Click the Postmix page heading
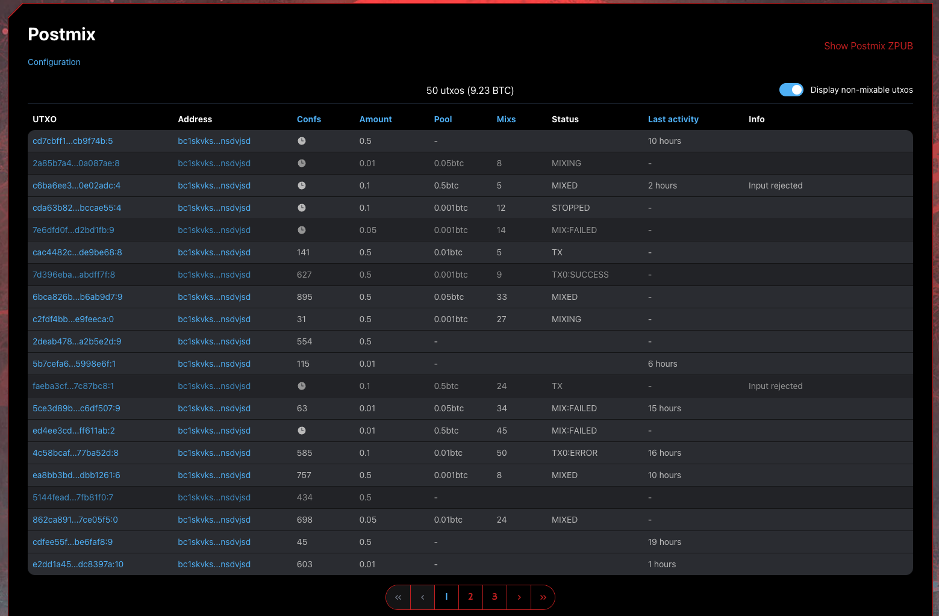939x616 pixels. [62, 34]
